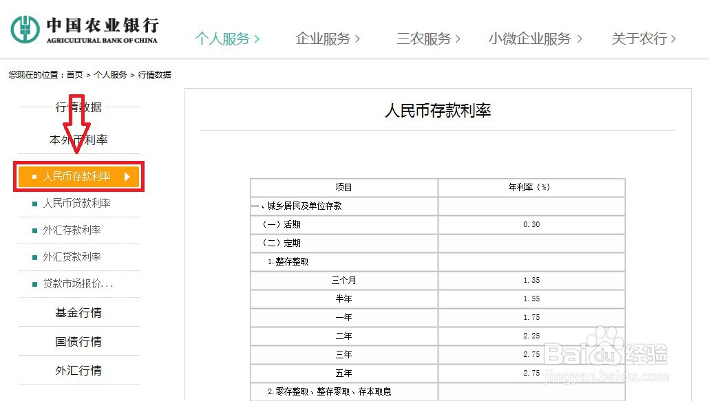Click the 0.30 rate value
Viewport: 709px width, 401px height.
pyautogui.click(x=531, y=224)
